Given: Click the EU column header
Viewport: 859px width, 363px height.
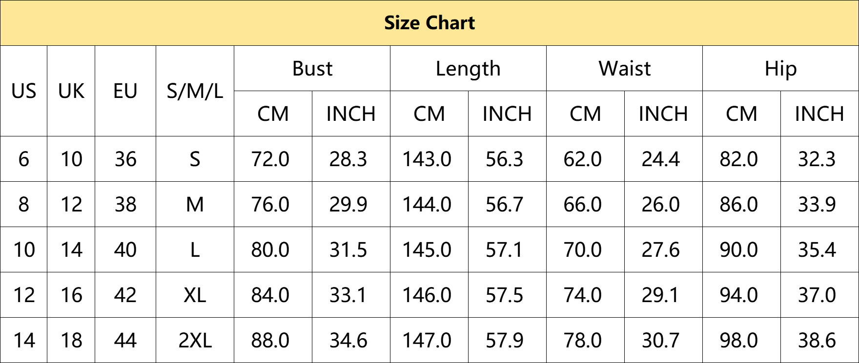Looking at the screenshot, I should click(x=125, y=91).
